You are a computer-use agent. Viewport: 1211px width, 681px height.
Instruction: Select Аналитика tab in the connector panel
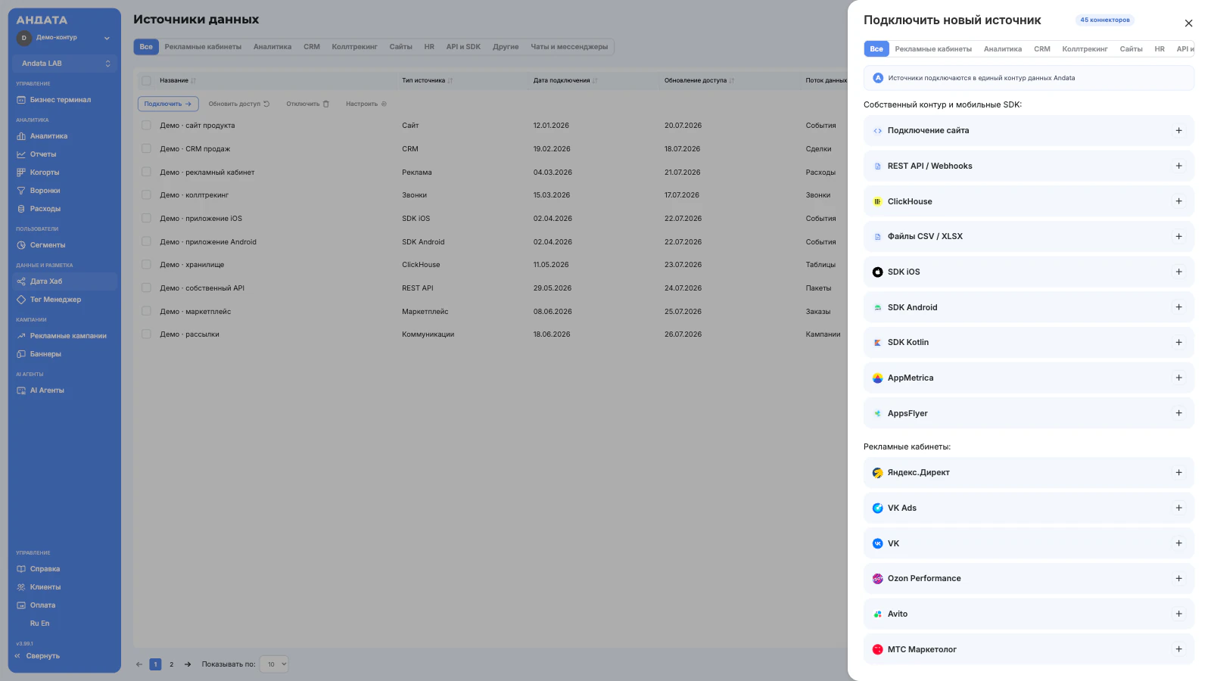coord(1003,49)
